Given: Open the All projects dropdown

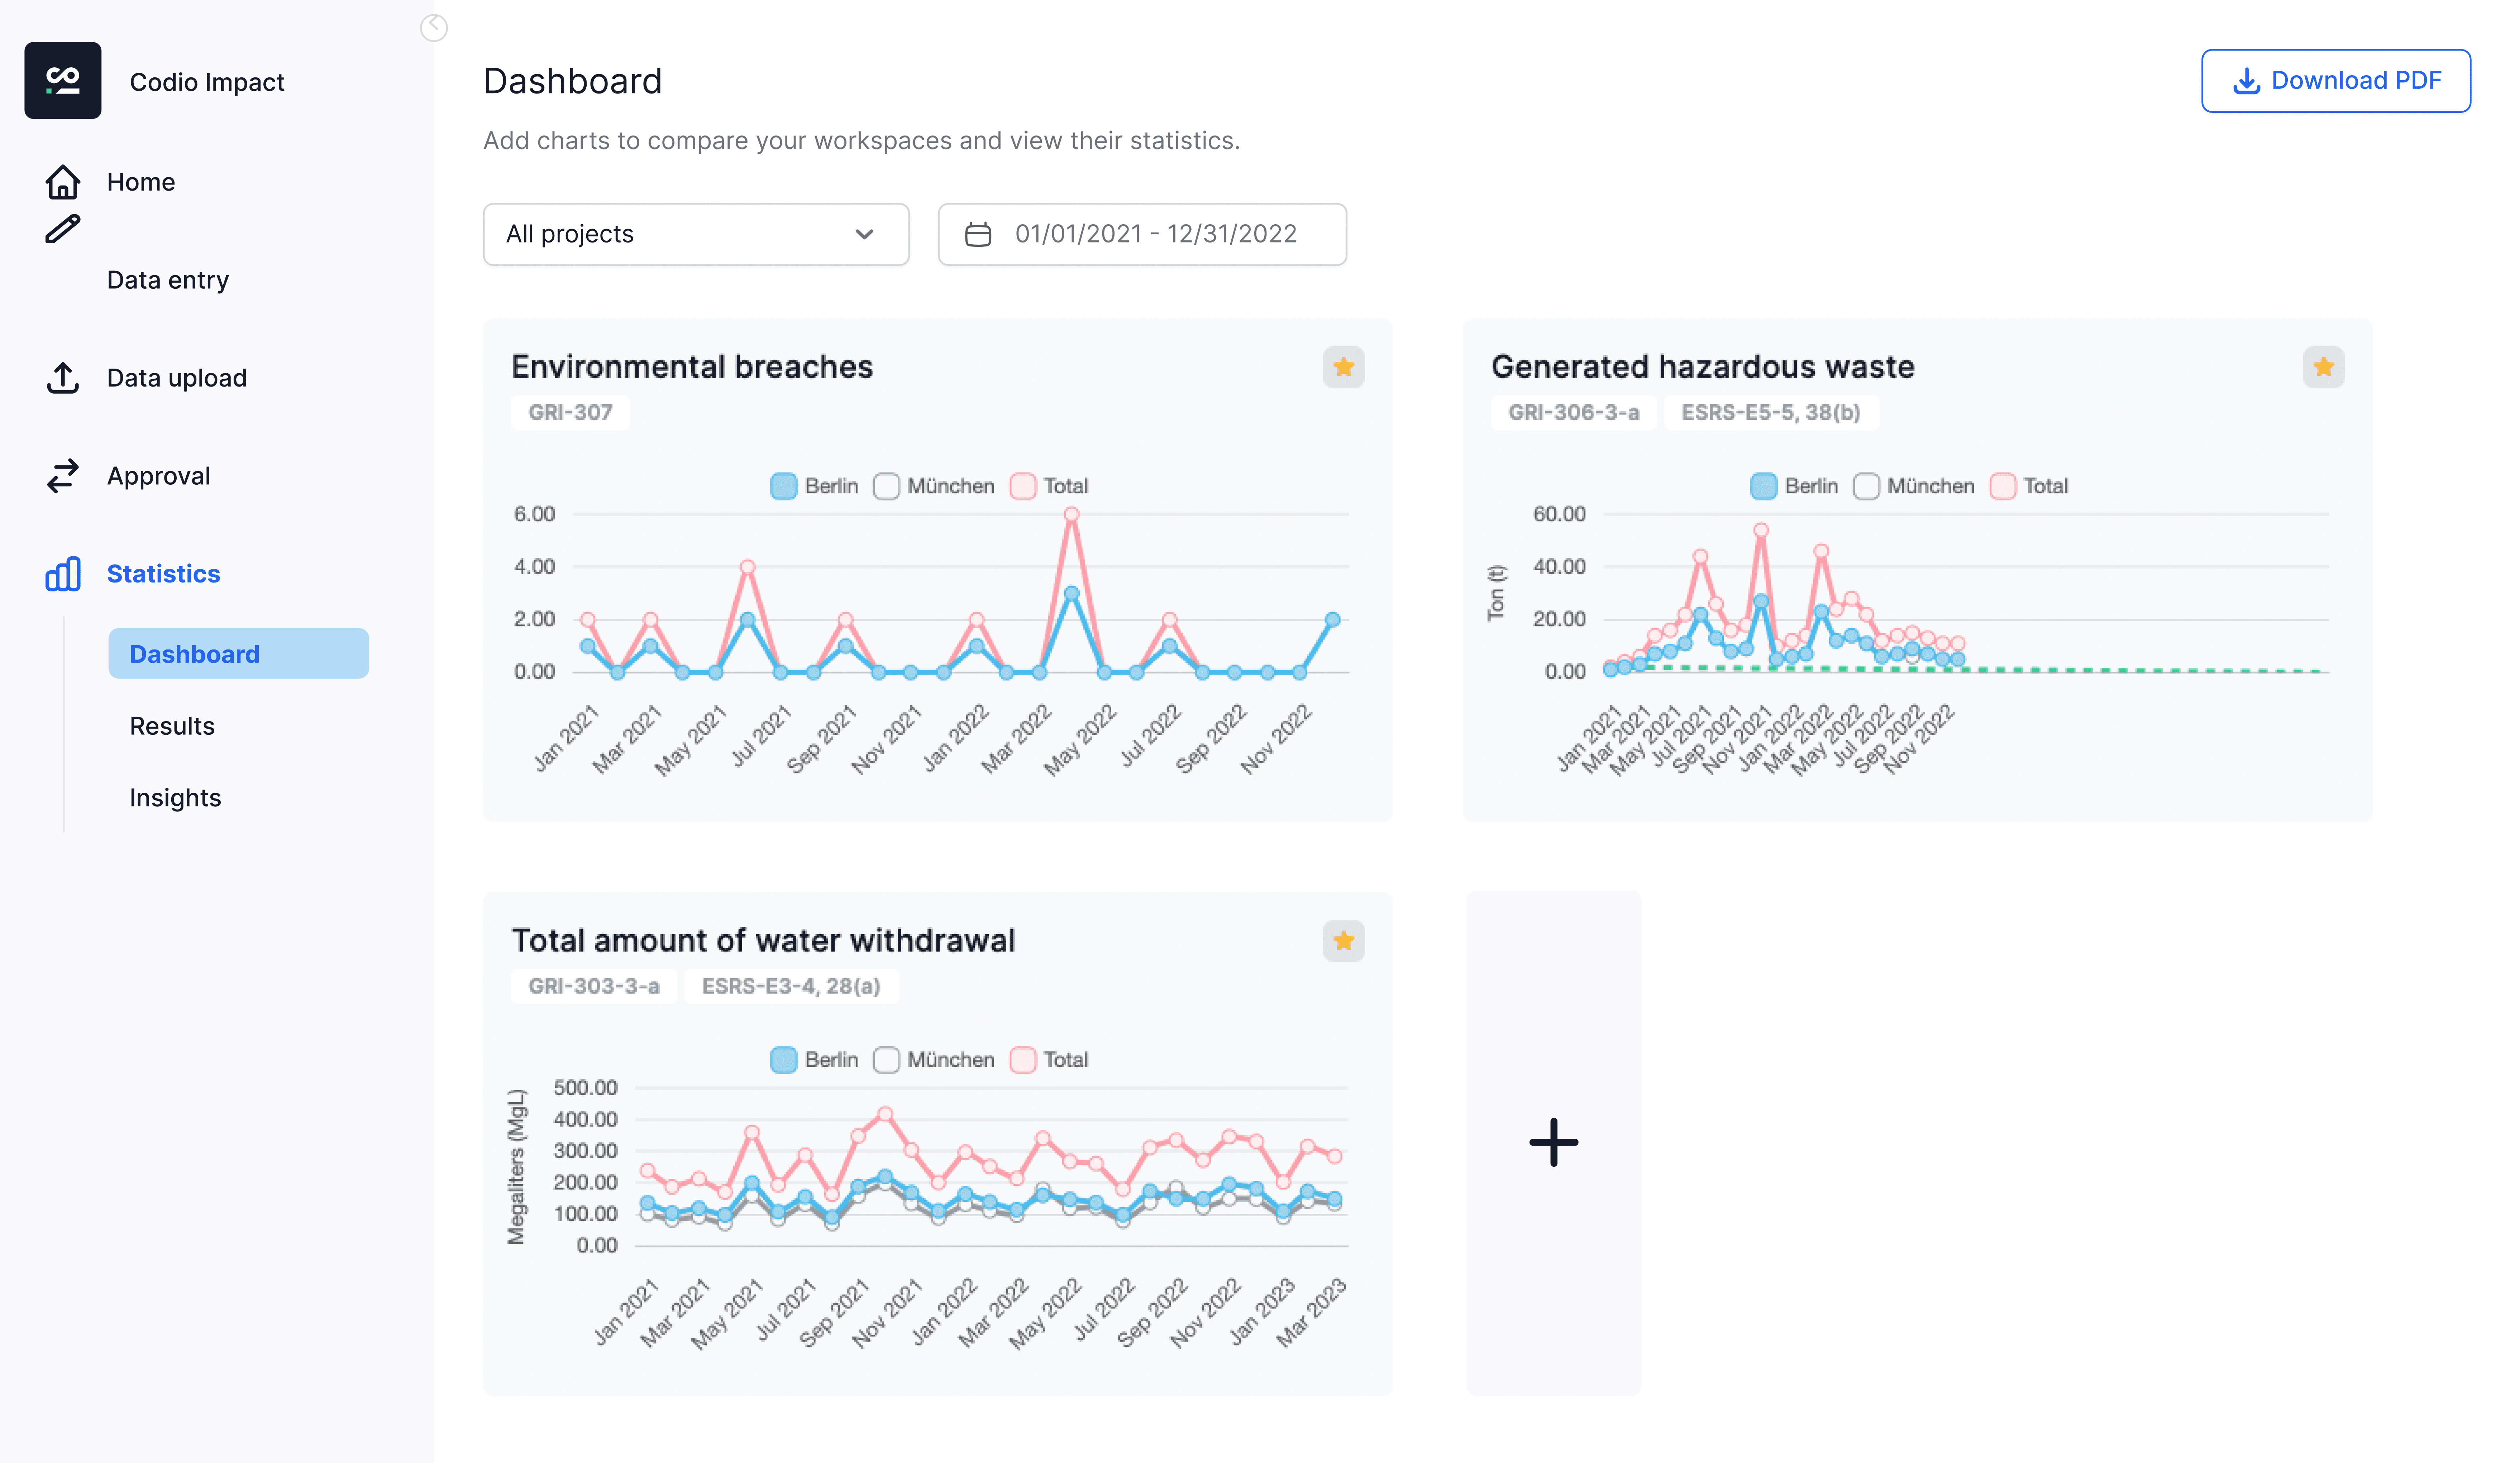Looking at the screenshot, I should click(696, 234).
